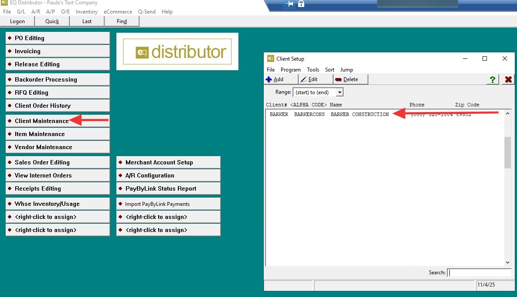The height and width of the screenshot is (297, 517).
Task: Click the eq distributor logo
Action: coord(177,51)
